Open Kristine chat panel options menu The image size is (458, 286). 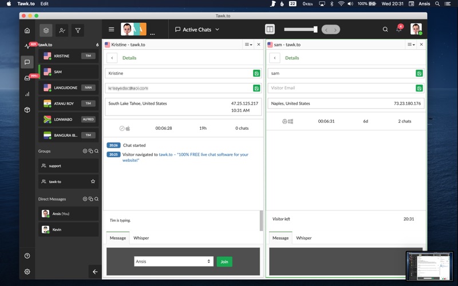(248, 45)
